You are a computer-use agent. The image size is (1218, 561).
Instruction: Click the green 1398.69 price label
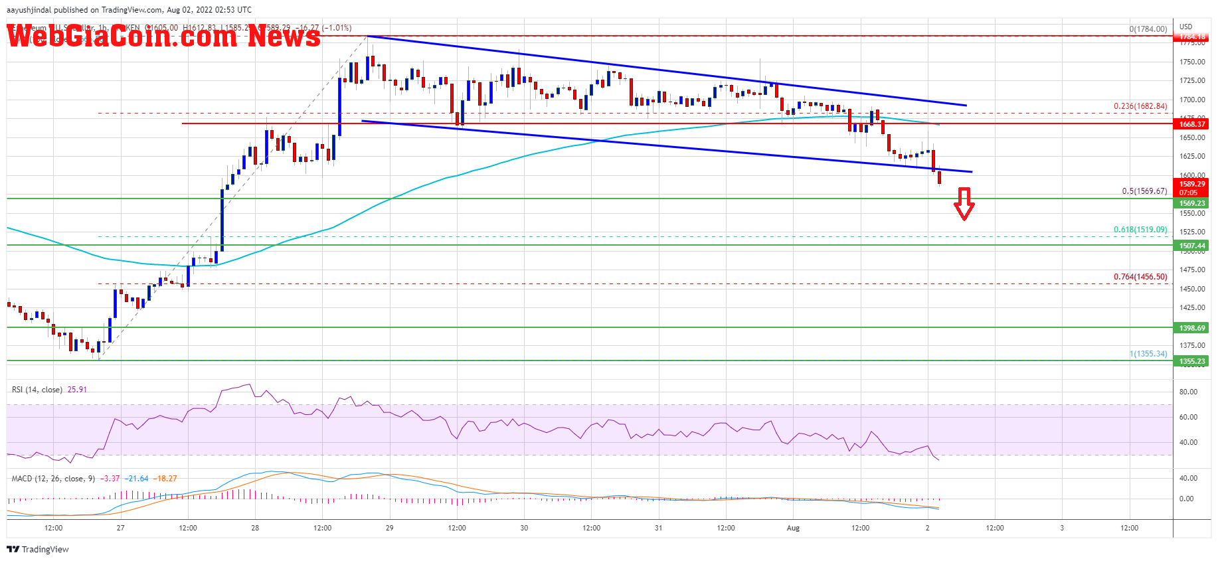1192,328
